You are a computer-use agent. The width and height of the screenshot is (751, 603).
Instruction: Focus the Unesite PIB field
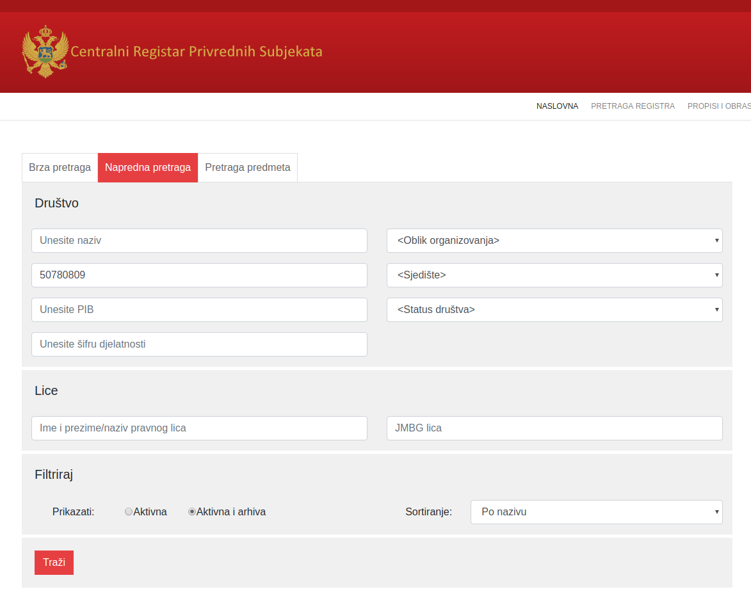pyautogui.click(x=199, y=309)
